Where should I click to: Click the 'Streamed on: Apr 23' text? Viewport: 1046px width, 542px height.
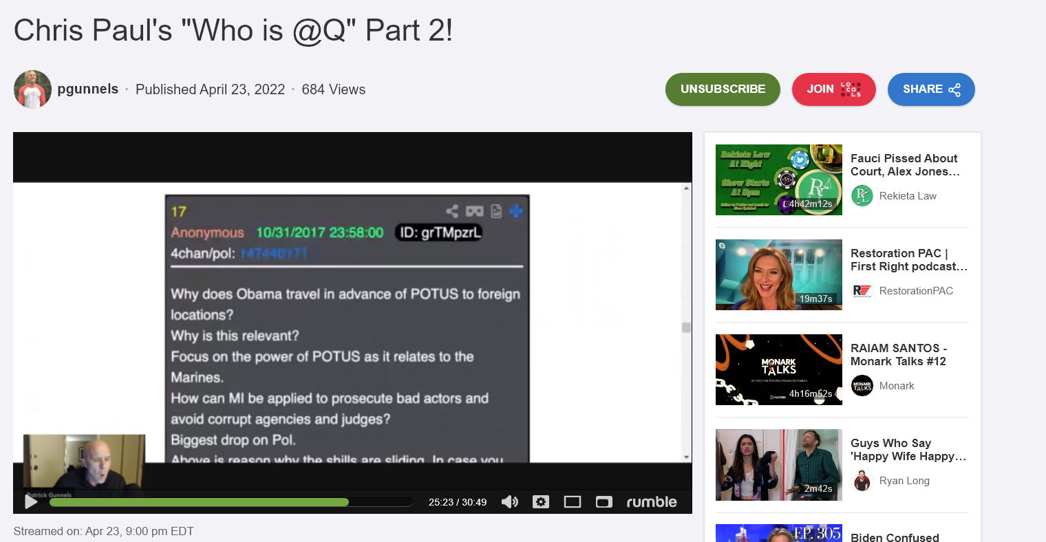click(103, 531)
